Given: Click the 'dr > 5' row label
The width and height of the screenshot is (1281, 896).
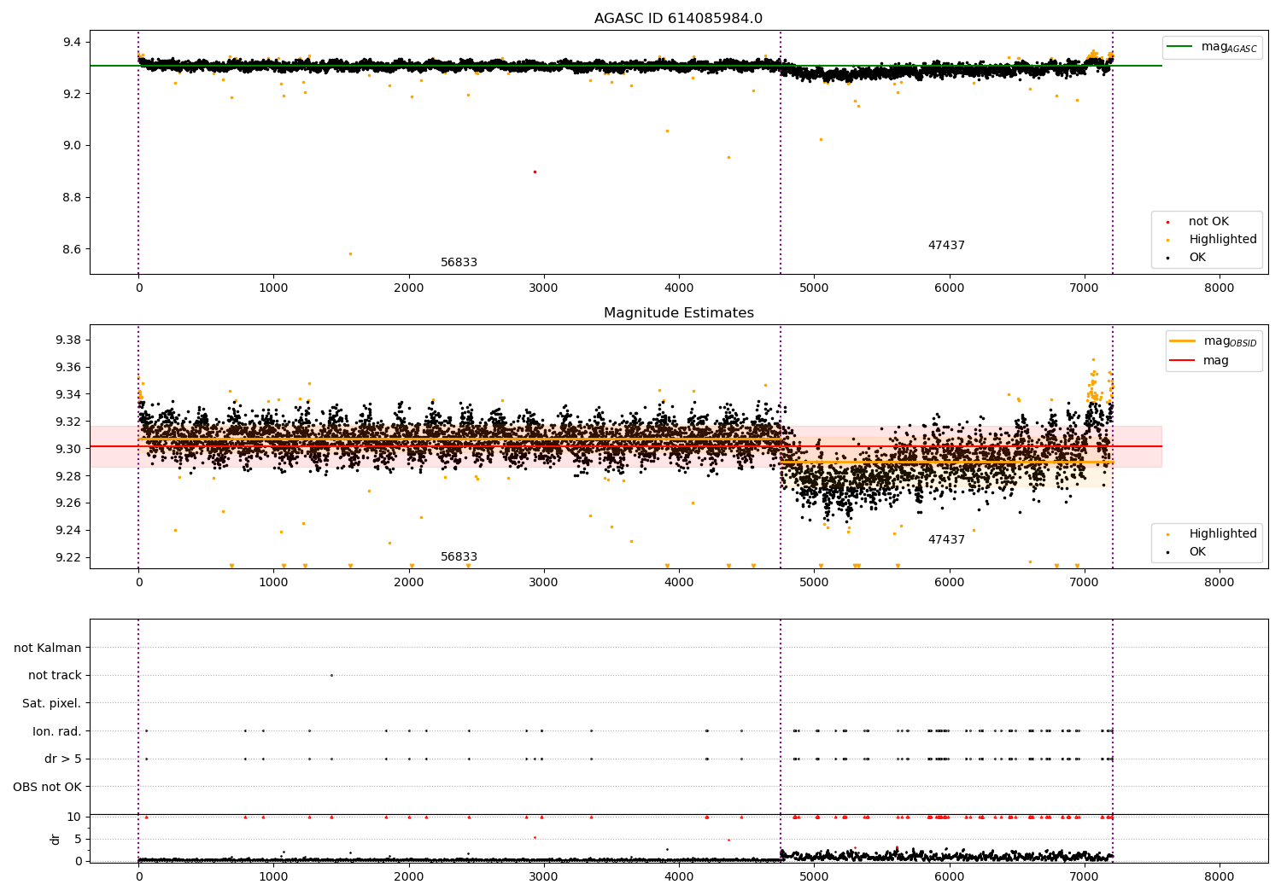Looking at the screenshot, I should tap(63, 759).
